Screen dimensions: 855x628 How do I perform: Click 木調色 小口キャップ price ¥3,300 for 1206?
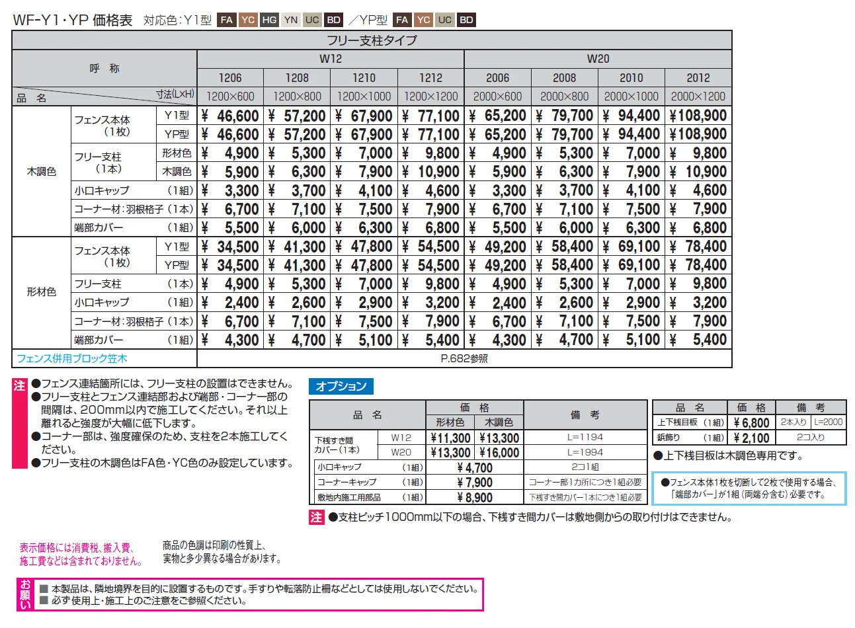click(x=230, y=190)
